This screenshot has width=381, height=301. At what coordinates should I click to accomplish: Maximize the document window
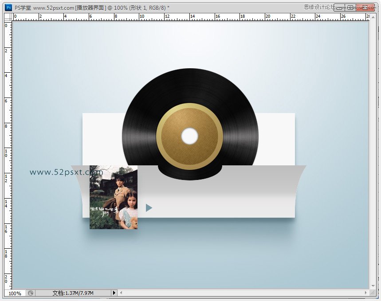351,8
